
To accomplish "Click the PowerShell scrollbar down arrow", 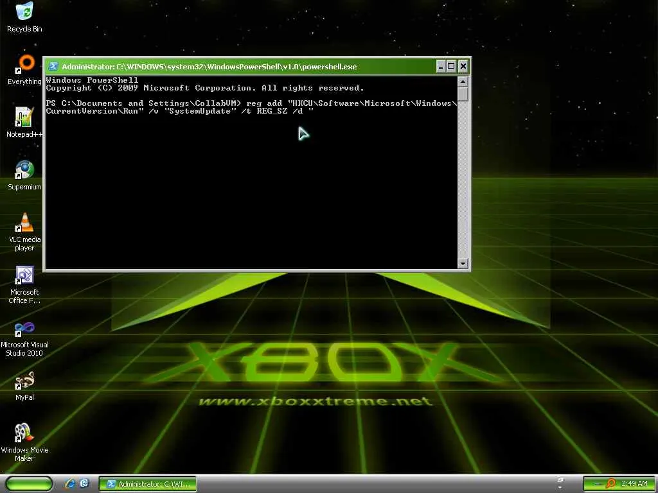I will (x=463, y=263).
